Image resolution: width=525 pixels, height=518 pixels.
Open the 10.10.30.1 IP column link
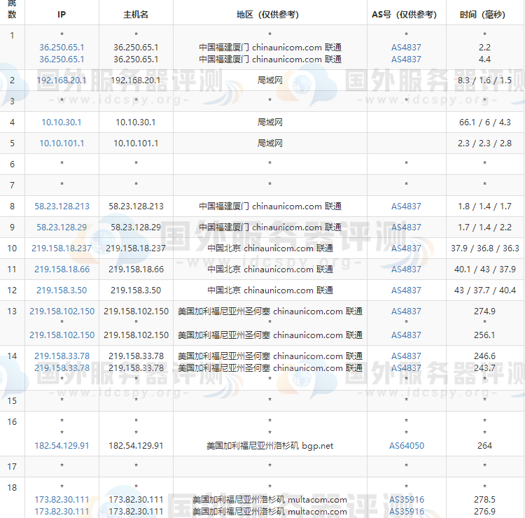click(62, 122)
